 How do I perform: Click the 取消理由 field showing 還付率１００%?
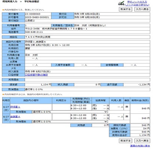(x=87, y=89)
